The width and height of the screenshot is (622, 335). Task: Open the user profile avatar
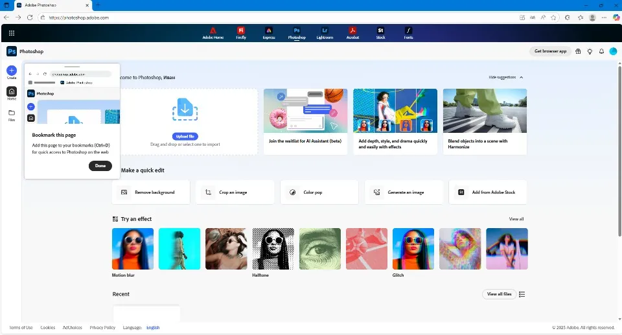click(x=614, y=51)
